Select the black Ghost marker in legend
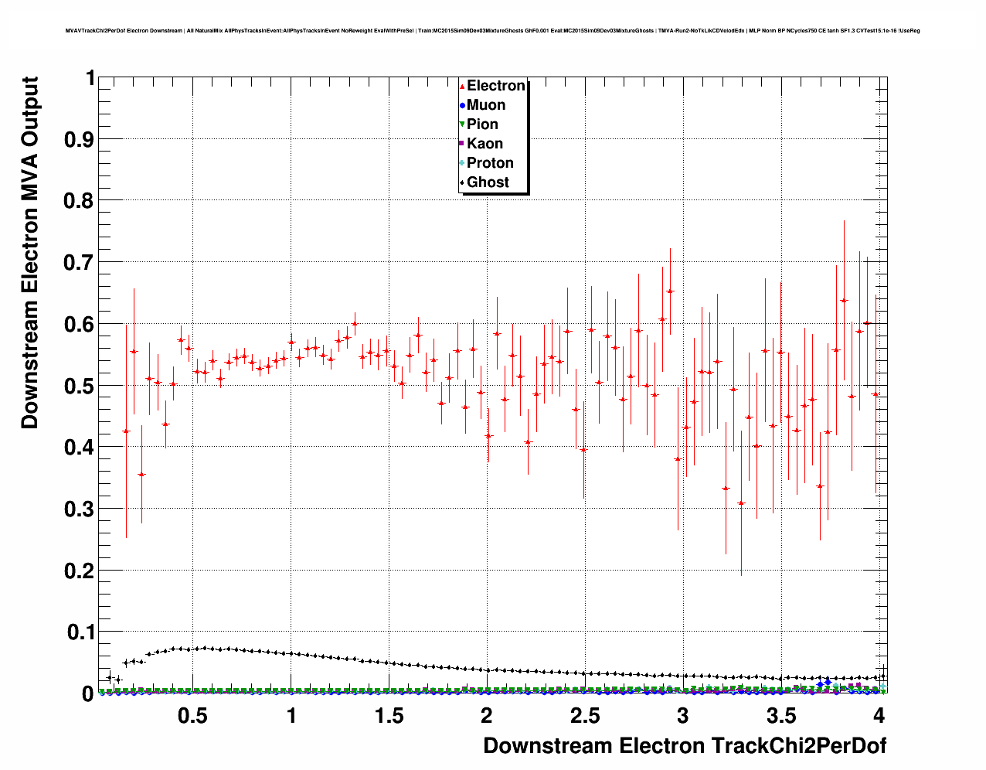Screen dimensions: 986x770 pos(462,183)
